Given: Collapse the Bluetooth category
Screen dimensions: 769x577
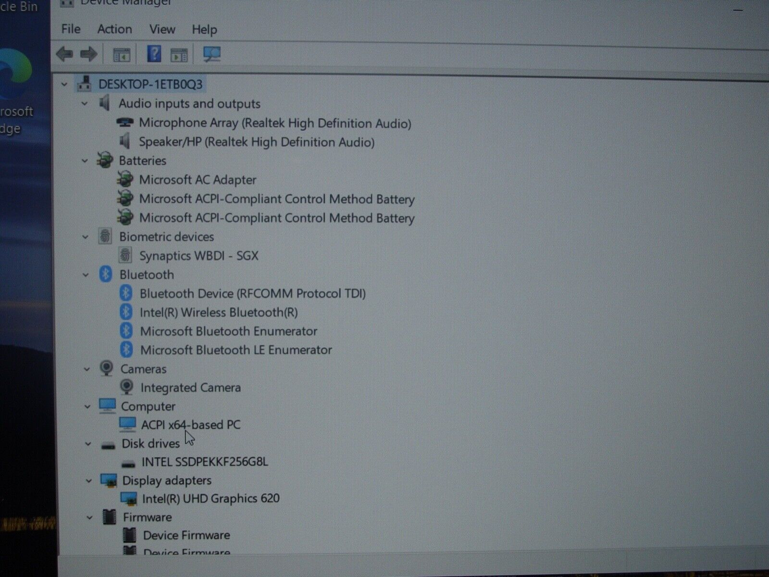Looking at the screenshot, I should 86,275.
